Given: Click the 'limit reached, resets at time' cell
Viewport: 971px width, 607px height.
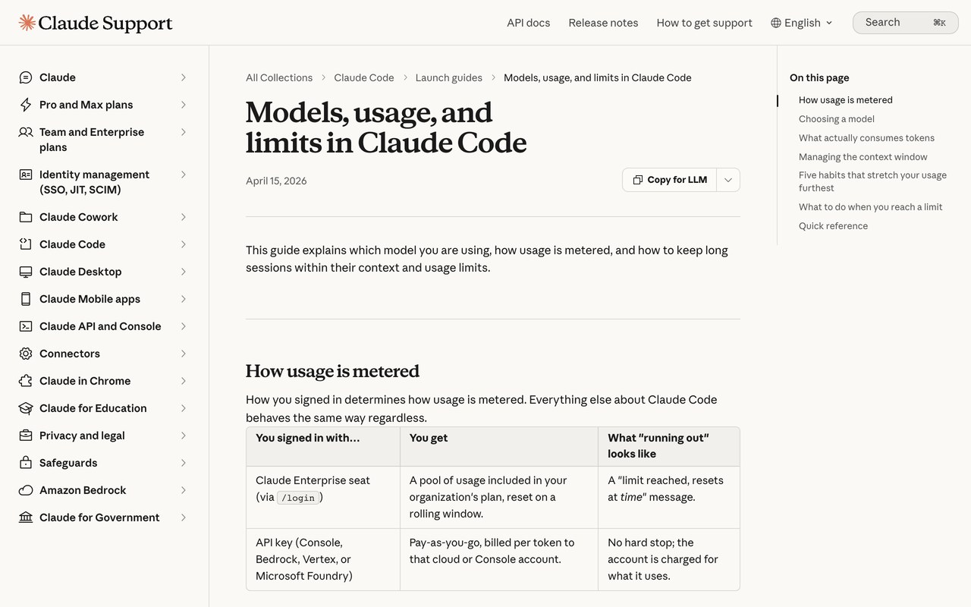Looking at the screenshot, I should pos(668,498).
